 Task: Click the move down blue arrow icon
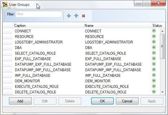point(69,16)
